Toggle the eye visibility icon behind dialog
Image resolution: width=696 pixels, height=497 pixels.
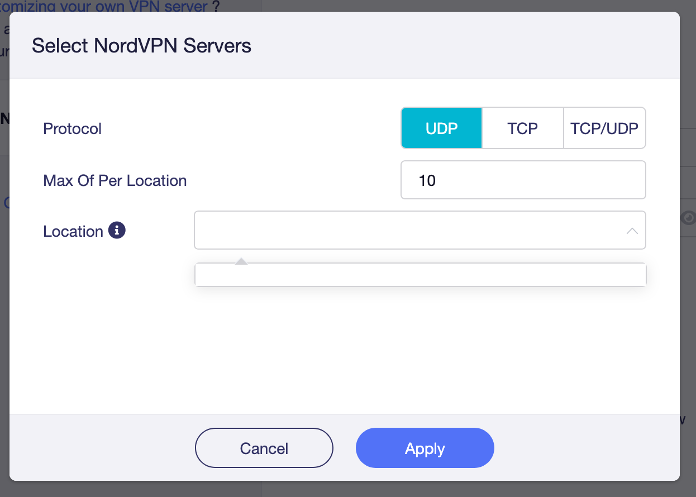point(689,218)
